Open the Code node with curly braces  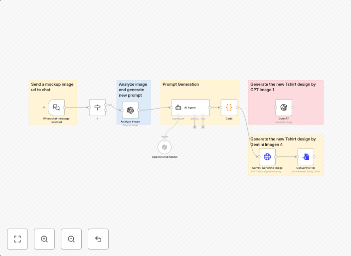pyautogui.click(x=229, y=107)
